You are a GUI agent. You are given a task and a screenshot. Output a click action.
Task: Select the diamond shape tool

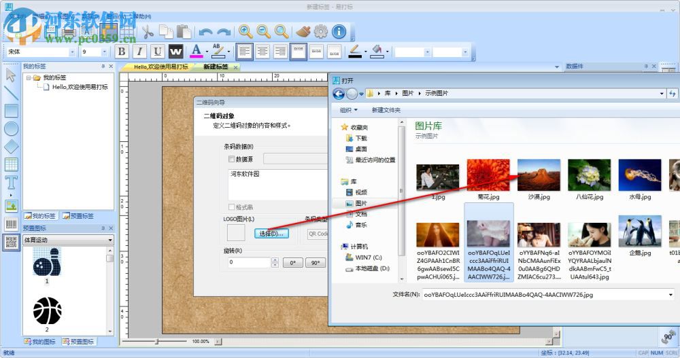[x=11, y=147]
